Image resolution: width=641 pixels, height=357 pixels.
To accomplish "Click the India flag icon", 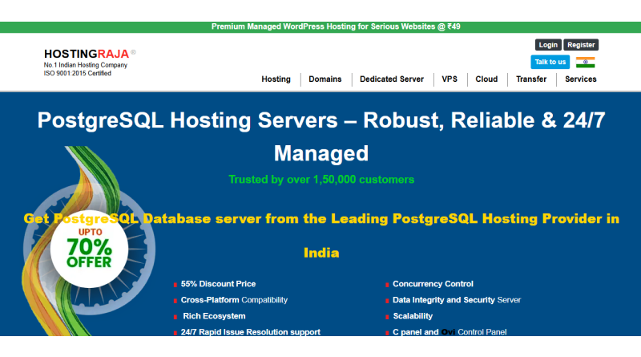I will coord(585,63).
